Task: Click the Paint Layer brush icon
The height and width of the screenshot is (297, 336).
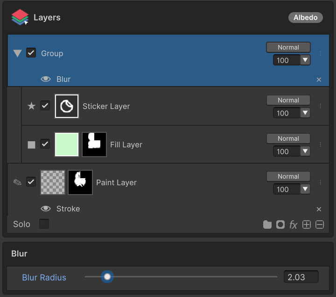Action: [x=17, y=182]
